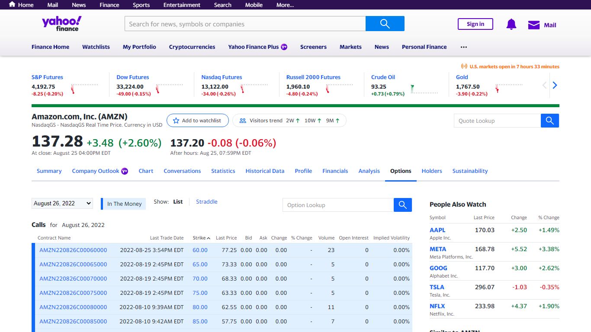Click Entertainment in top bar
591x332 pixels.
coord(182,5)
